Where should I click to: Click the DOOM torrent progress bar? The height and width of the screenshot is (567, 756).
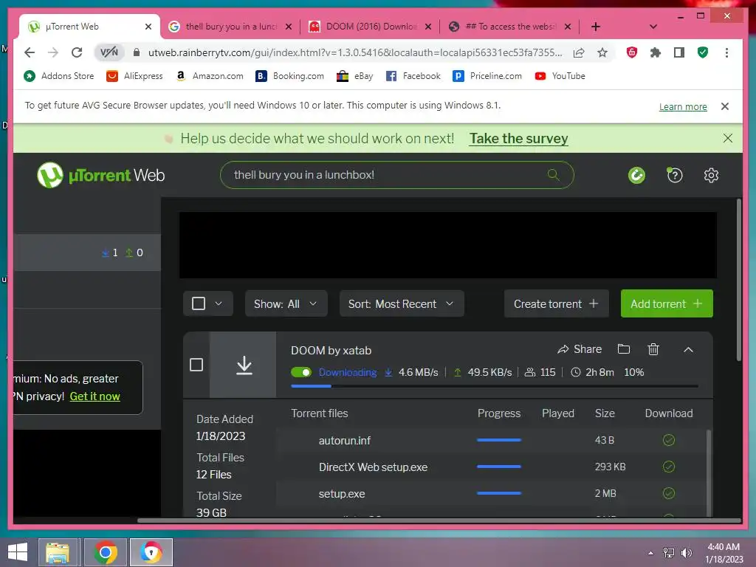(x=495, y=386)
